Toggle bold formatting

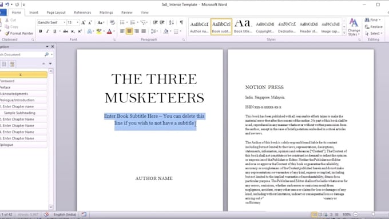point(41,31)
